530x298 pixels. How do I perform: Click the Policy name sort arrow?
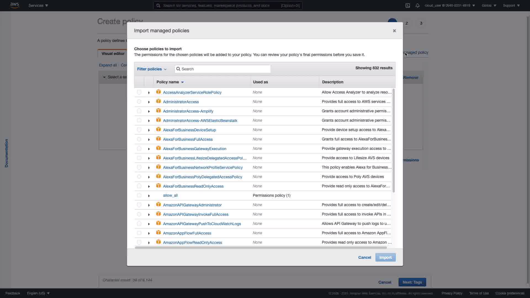[182, 82]
